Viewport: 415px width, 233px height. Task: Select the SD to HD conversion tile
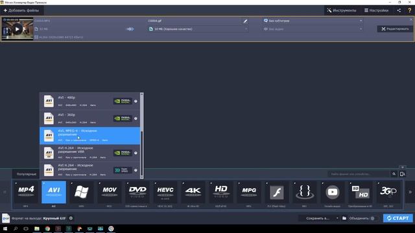click(361, 192)
